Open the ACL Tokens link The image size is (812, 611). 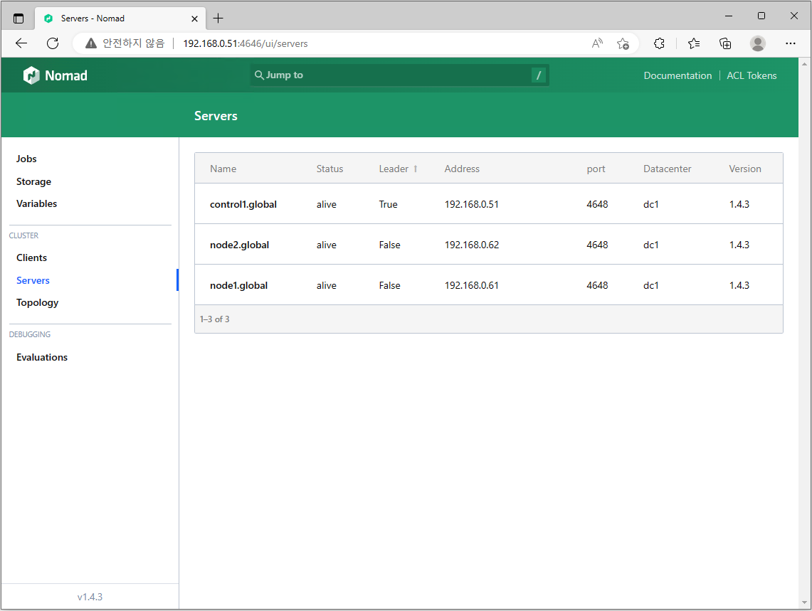752,75
